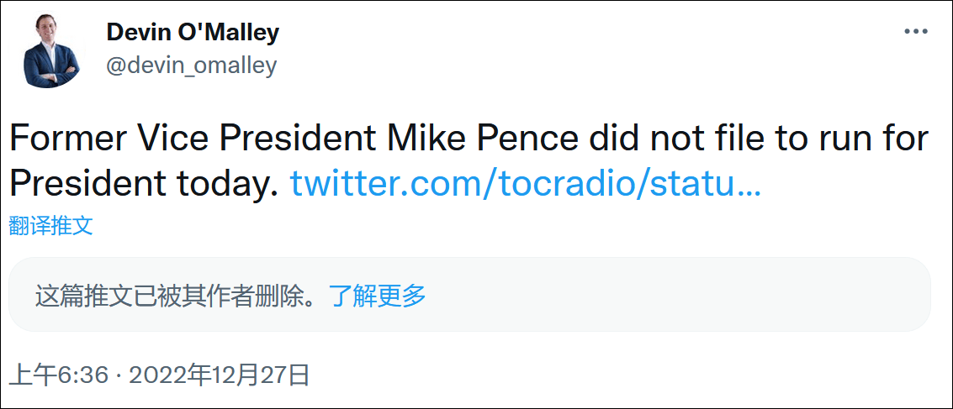Click the dot separator between time and date

(x=117, y=375)
